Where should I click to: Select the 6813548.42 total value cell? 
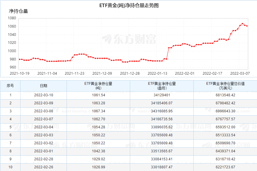tap(225, 95)
